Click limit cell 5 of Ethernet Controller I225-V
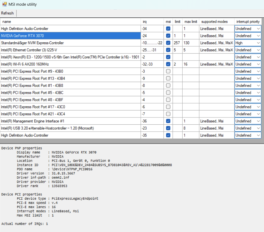264x232 pixels. 177,50
